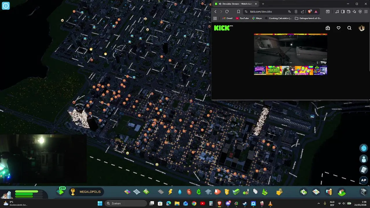The height and width of the screenshot is (208, 370).
Task: Click the house on green tile icon
Action: (x=342, y=192)
